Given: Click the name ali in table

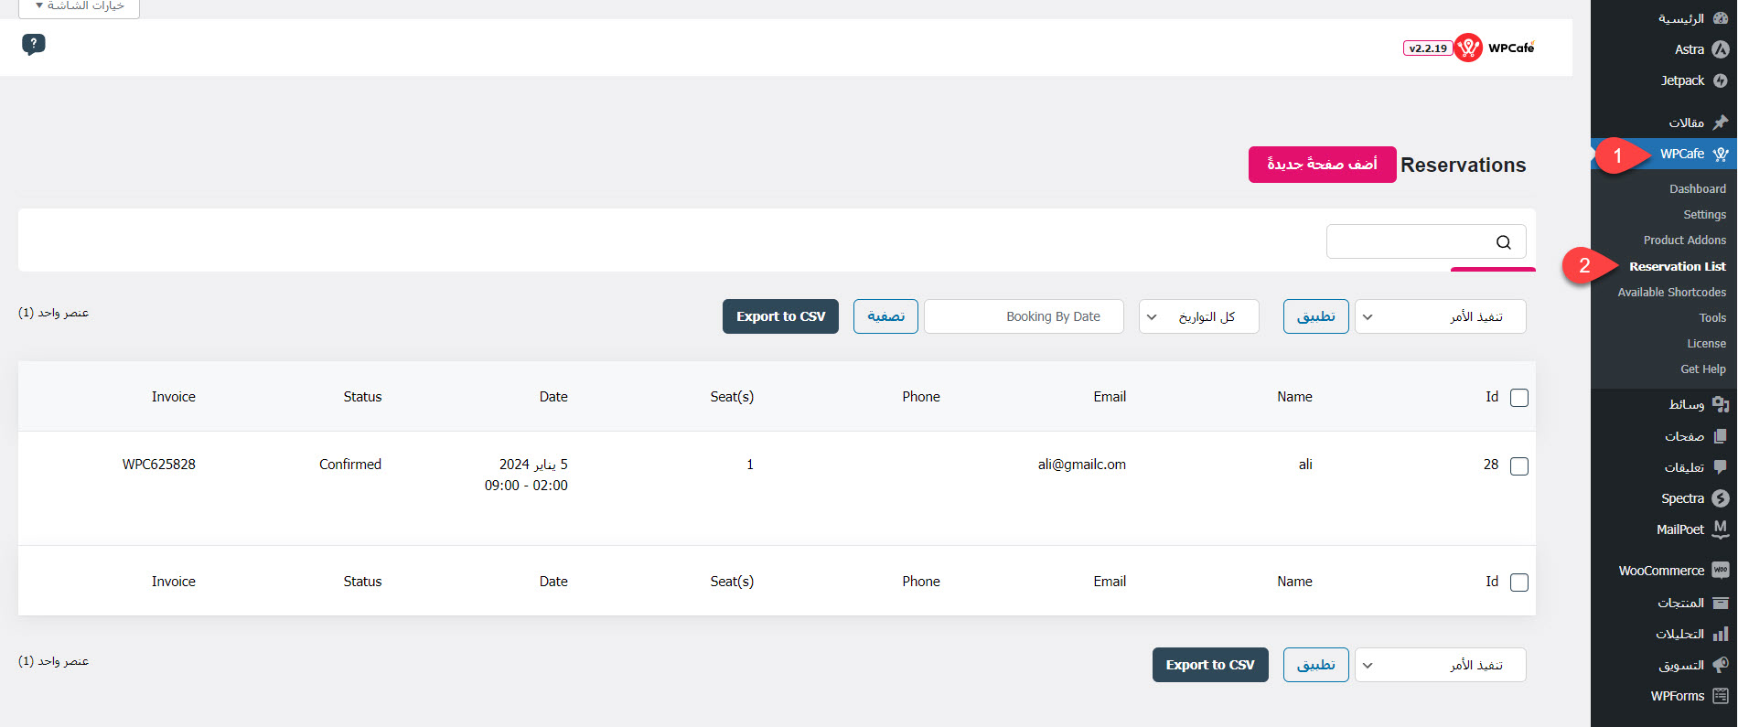Looking at the screenshot, I should click(1305, 465).
